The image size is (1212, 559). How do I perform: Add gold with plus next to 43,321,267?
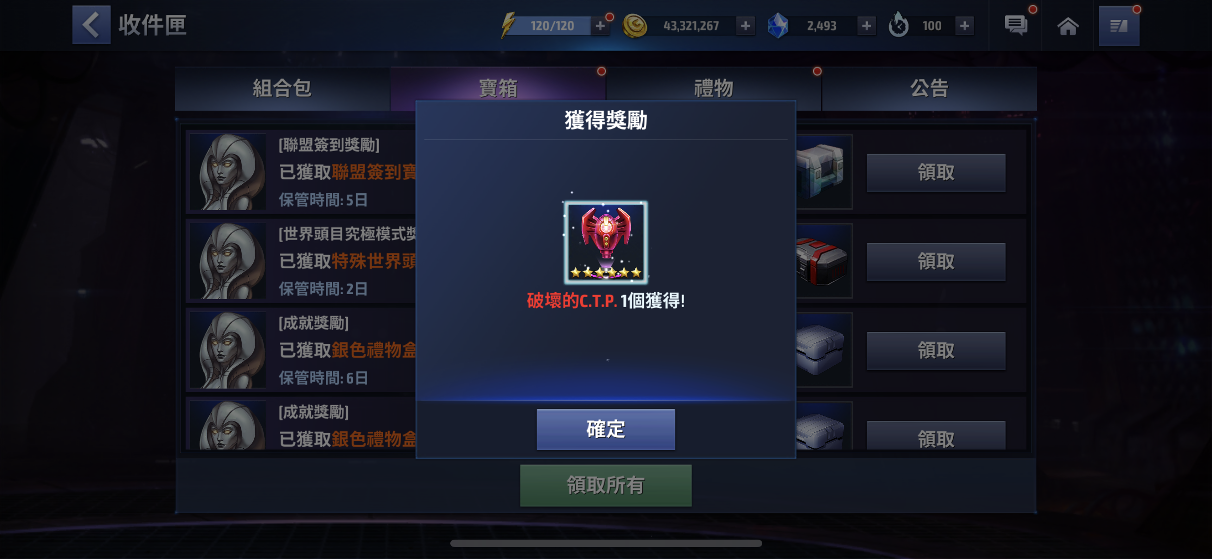(x=745, y=26)
